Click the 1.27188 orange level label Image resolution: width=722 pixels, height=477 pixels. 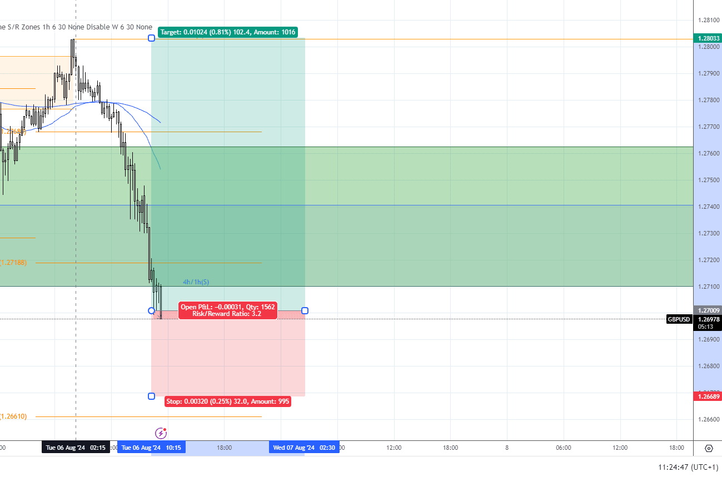[x=14, y=263]
